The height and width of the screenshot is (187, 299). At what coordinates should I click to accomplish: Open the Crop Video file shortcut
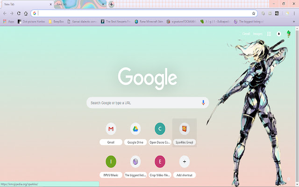(160, 166)
